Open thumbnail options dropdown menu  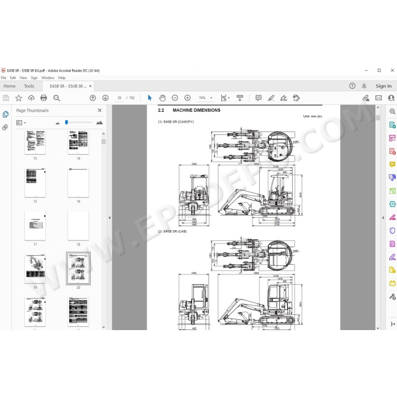(x=22, y=123)
